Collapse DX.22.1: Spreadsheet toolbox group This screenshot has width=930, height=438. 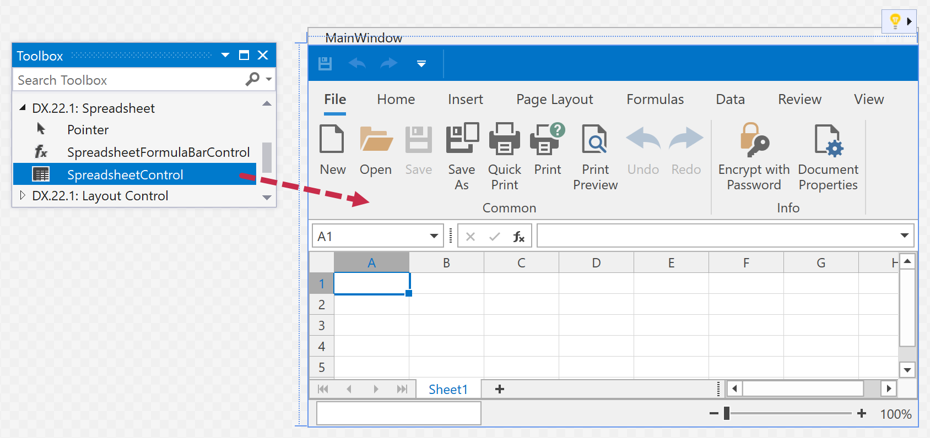pos(23,108)
